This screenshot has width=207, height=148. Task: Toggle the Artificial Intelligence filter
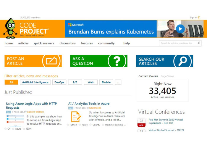35,82
